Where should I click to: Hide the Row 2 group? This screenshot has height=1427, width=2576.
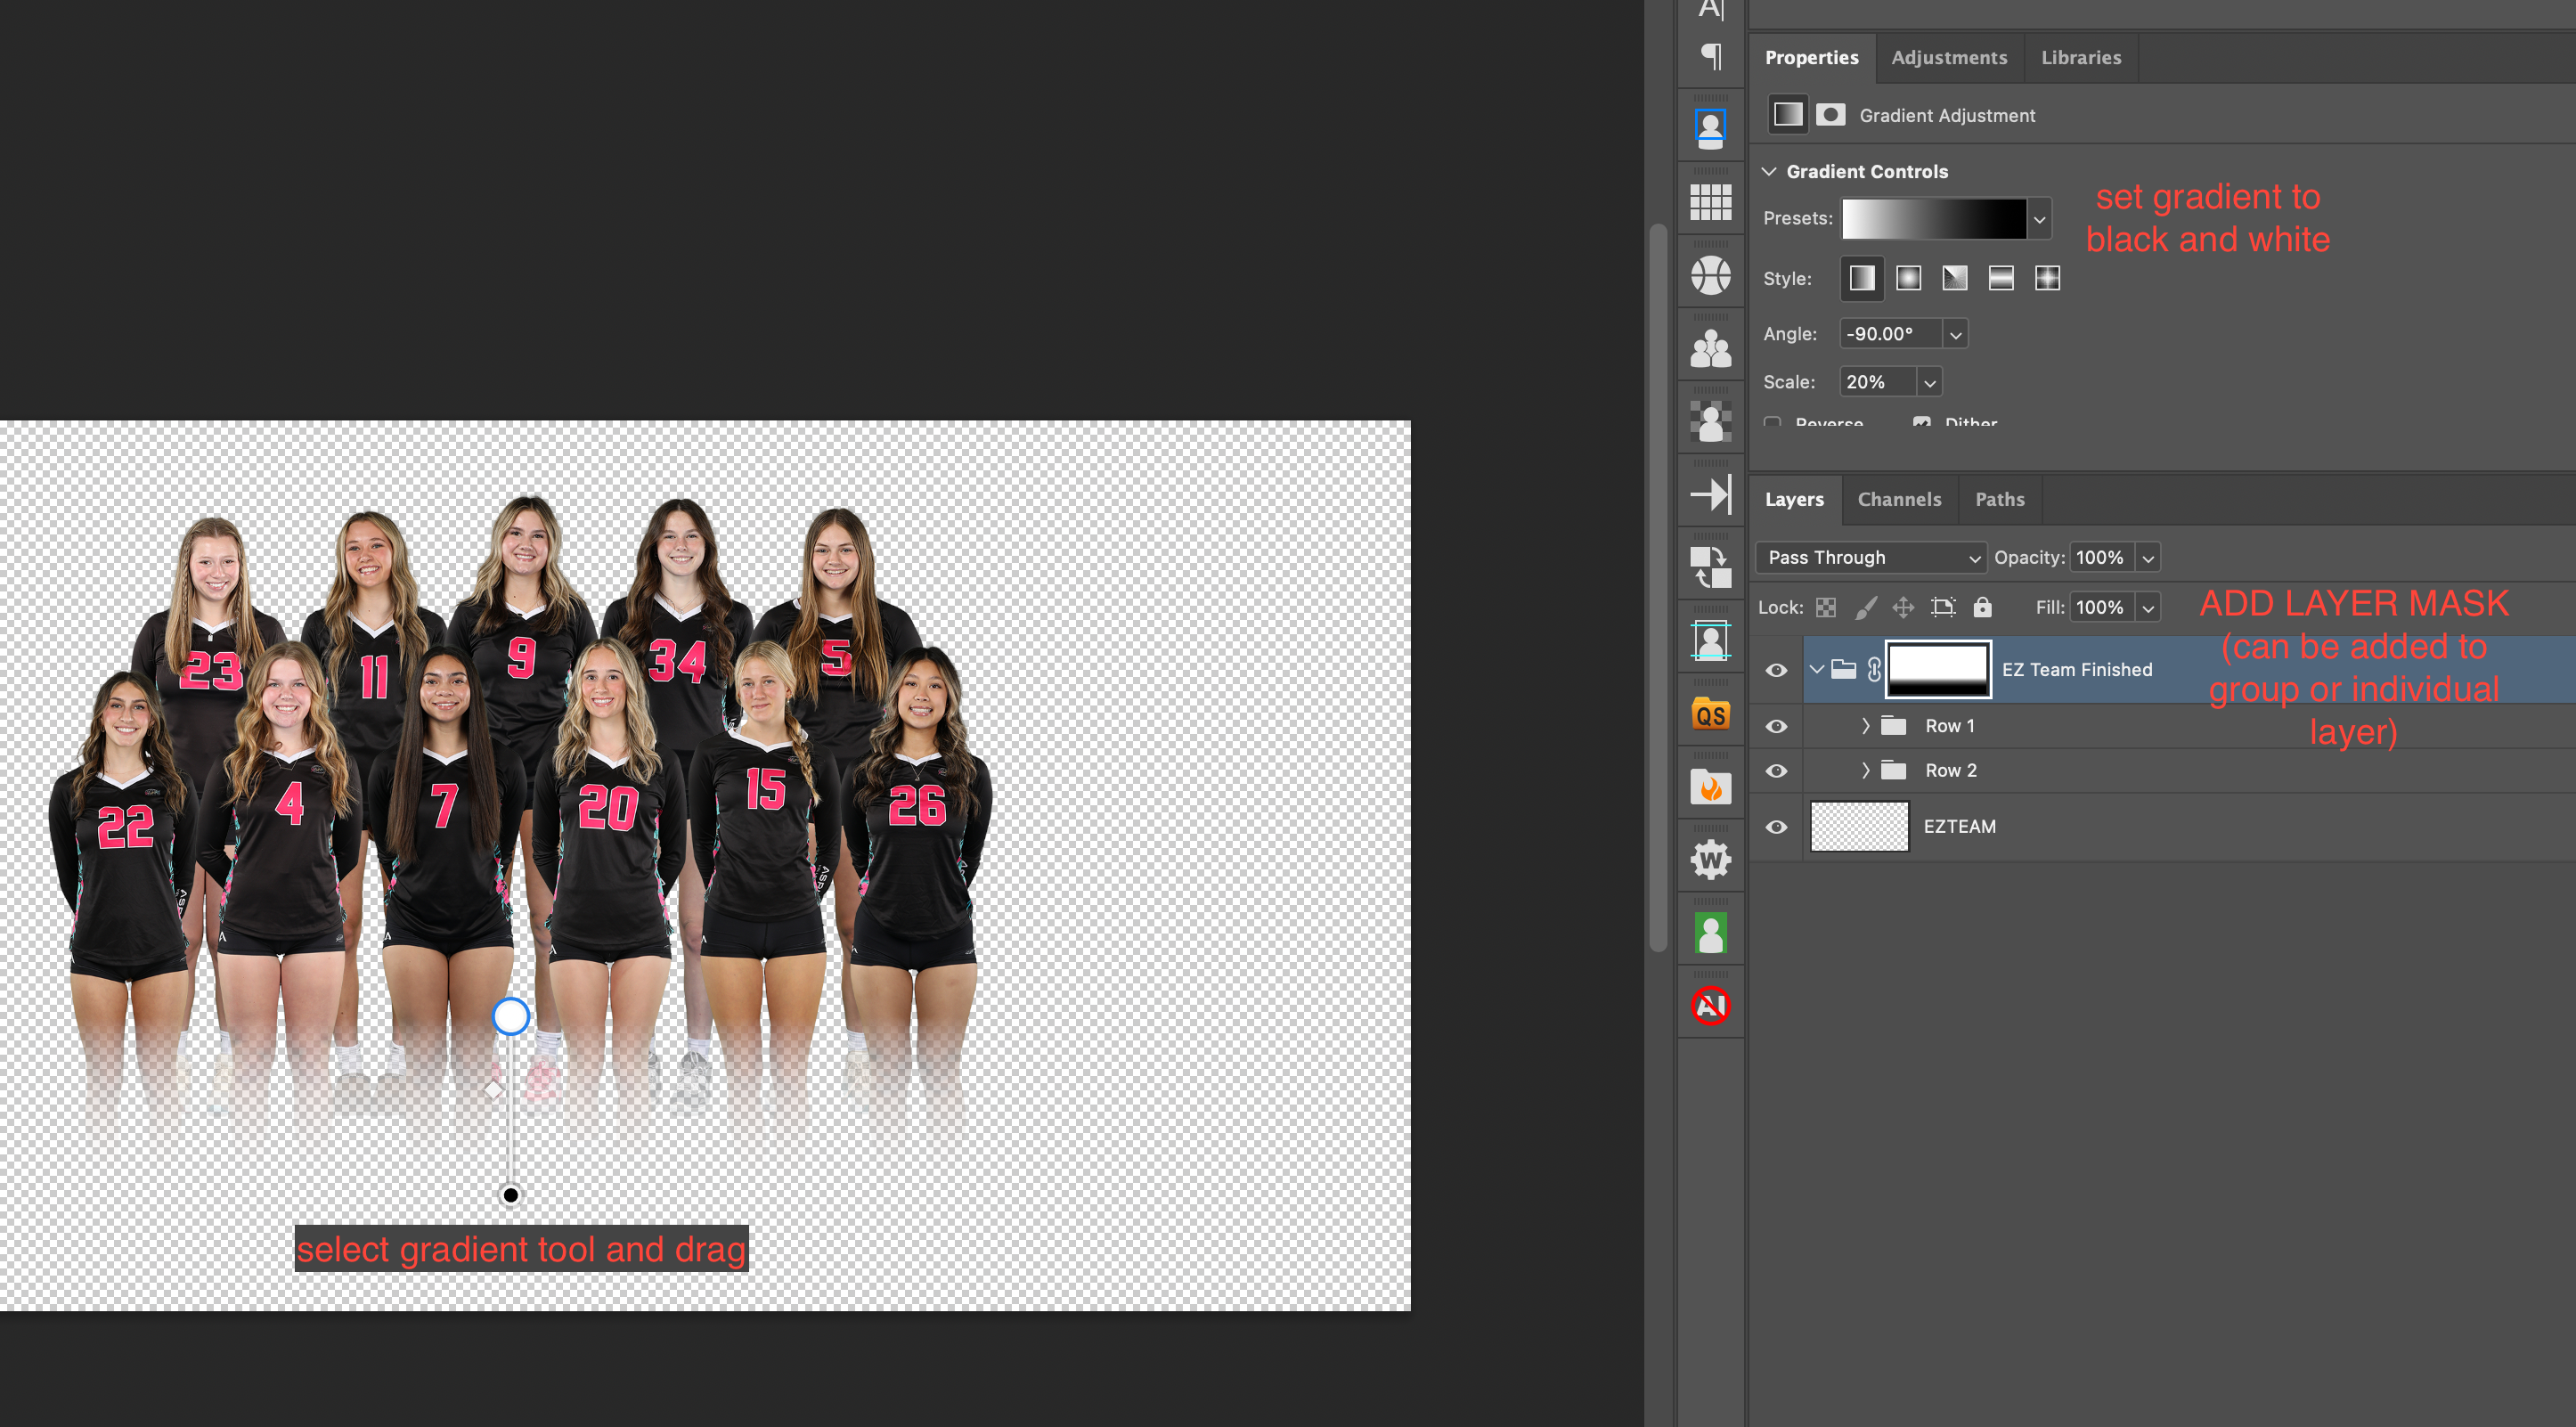[x=1776, y=771]
